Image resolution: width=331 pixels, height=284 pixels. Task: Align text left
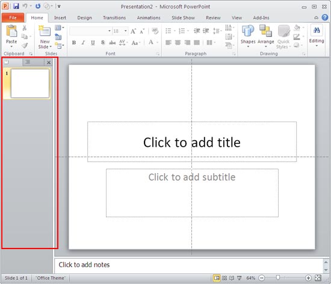169,43
